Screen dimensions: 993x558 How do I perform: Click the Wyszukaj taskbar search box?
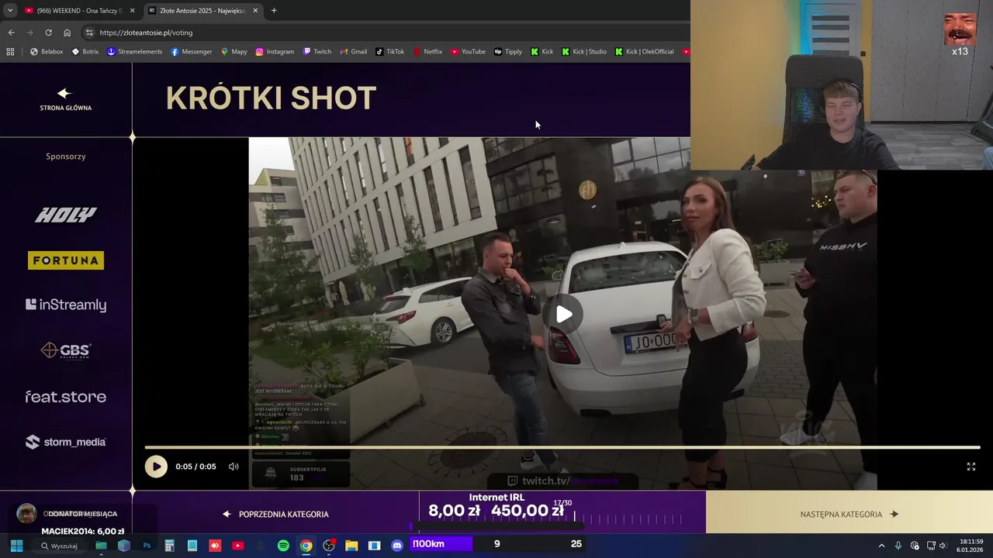60,546
